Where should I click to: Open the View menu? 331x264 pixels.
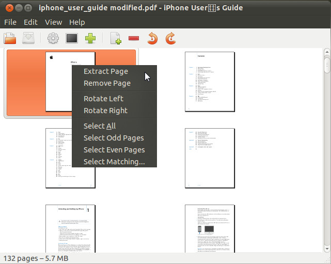(53, 22)
